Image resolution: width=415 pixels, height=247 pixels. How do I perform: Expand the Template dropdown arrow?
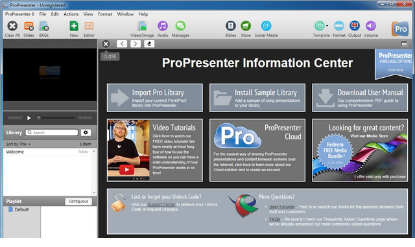point(327,26)
